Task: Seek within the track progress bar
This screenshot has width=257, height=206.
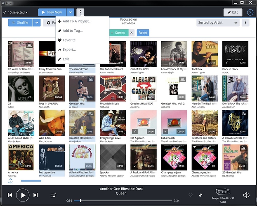Action: (x=123, y=201)
